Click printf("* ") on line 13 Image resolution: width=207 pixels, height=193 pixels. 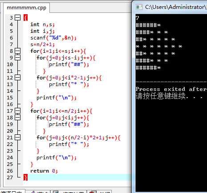[69, 84]
